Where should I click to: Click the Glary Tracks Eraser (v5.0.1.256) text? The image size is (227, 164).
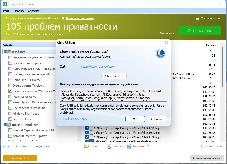click(x=84, y=52)
